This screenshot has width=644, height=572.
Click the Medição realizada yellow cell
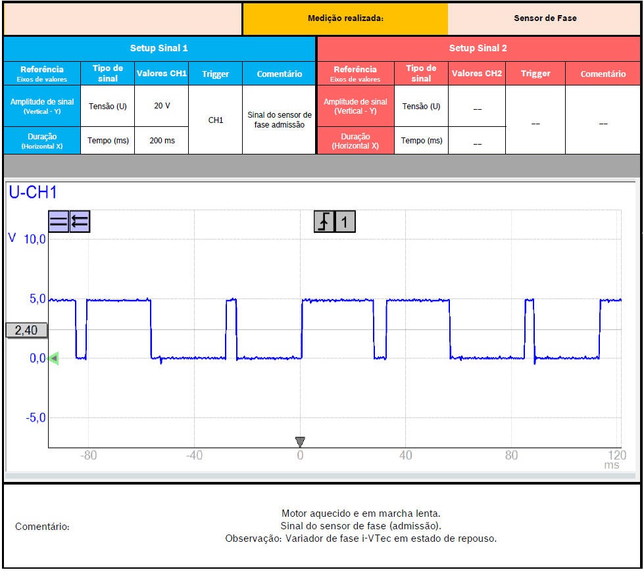[x=345, y=18]
